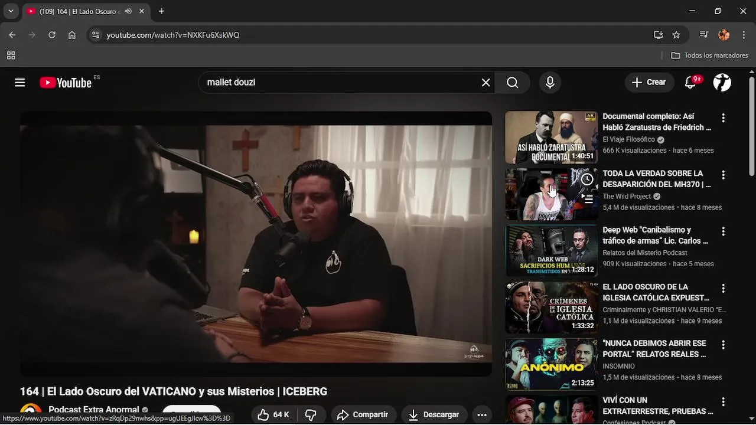Screen dimensions: 756x425
Task: Like the video with thumbs up 64 K
Action: (273, 414)
